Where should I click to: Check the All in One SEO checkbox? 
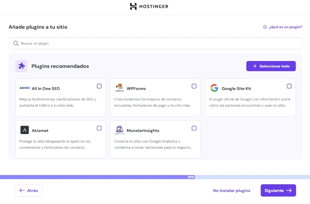coord(99,86)
